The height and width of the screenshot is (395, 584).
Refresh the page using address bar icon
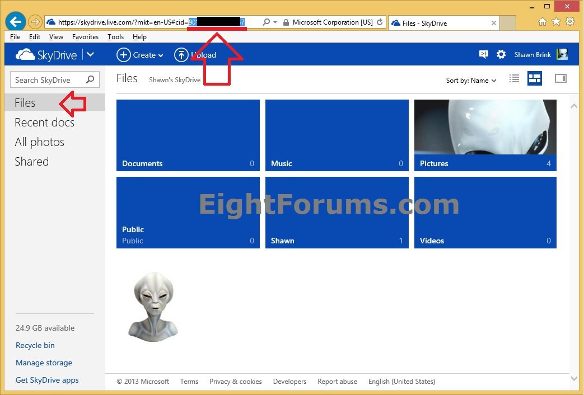pos(380,22)
